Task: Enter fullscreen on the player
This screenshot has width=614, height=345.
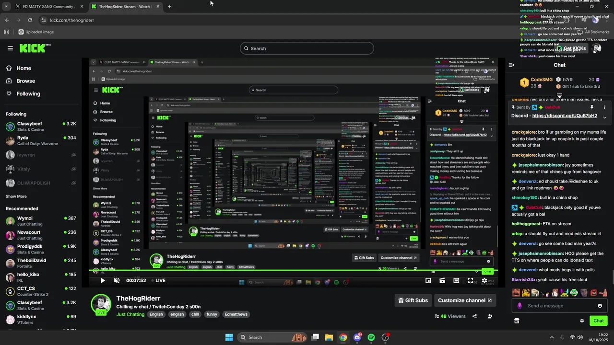Action: [x=471, y=281]
